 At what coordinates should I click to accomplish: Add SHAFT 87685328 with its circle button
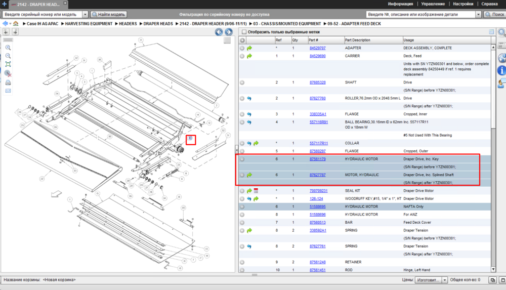(242, 82)
